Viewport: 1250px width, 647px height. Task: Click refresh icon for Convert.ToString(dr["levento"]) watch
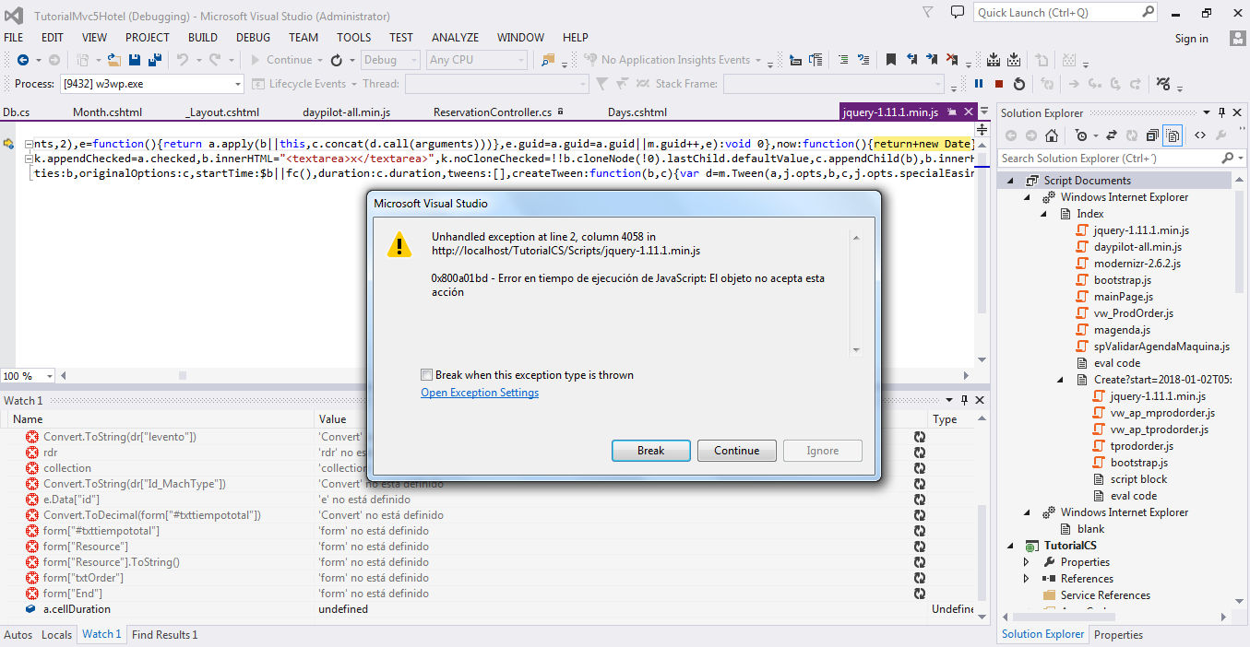tap(920, 437)
